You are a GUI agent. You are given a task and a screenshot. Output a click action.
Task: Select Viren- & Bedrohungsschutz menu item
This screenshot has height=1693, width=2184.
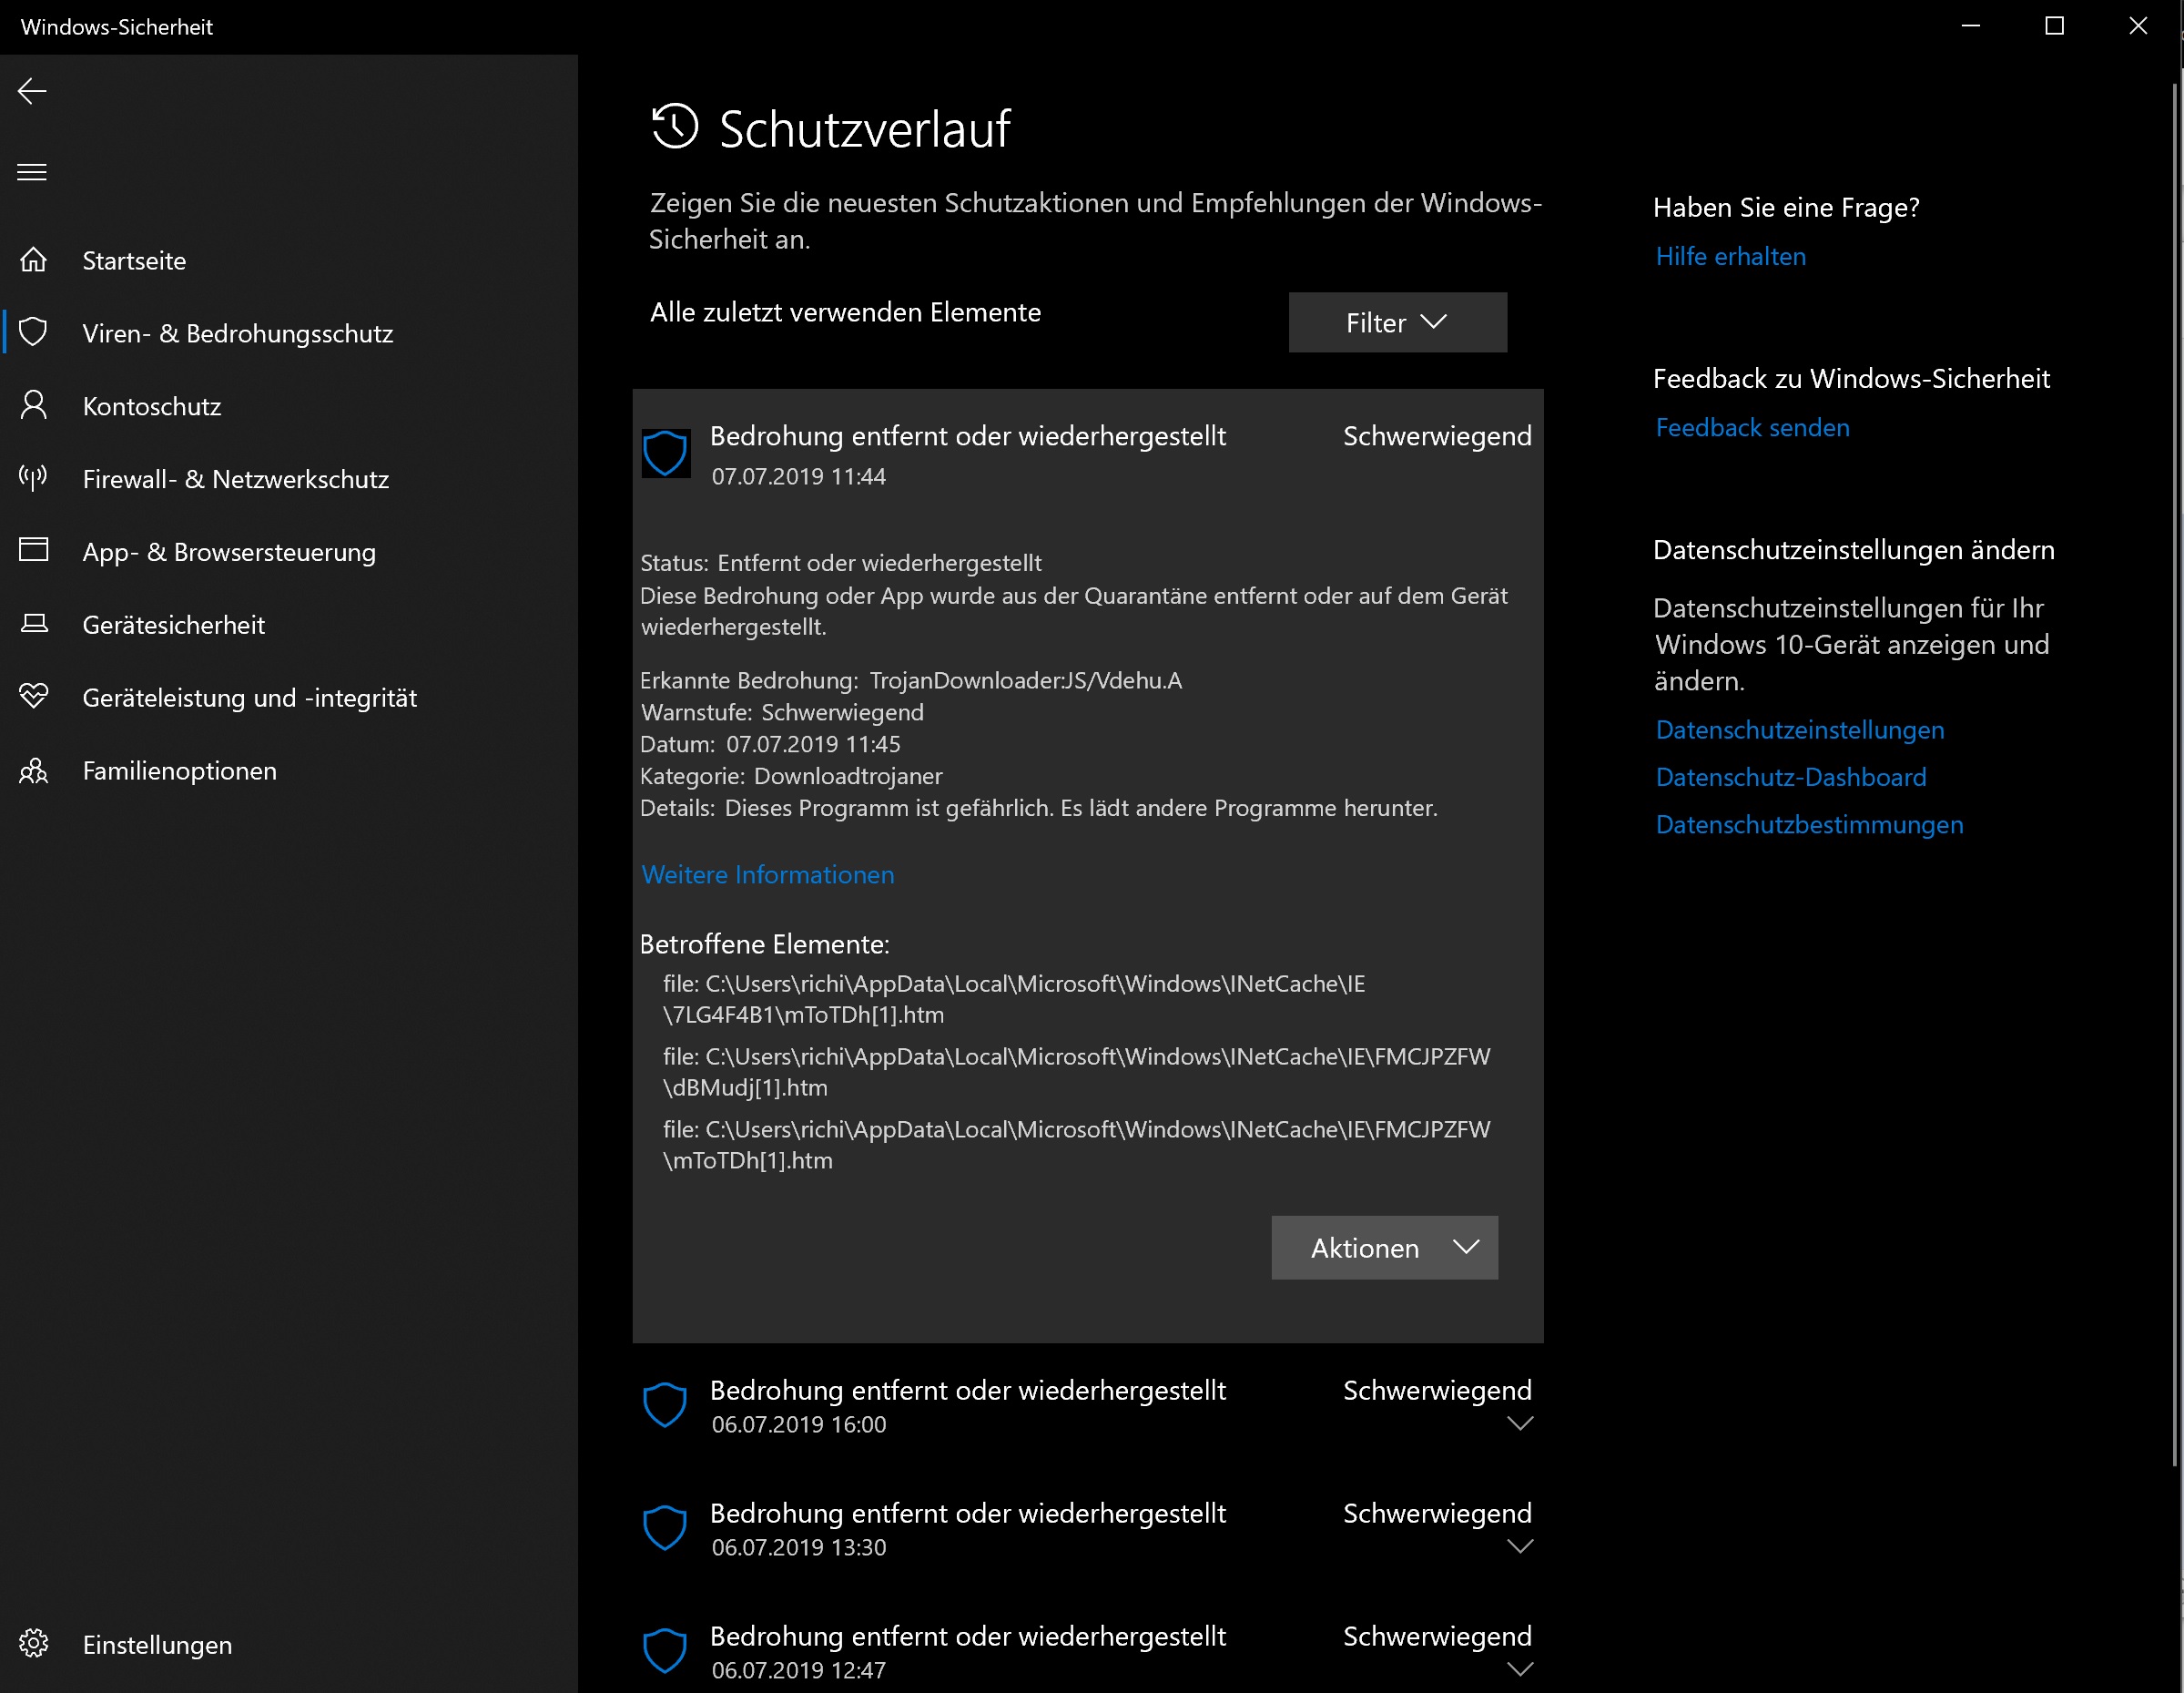pos(238,333)
